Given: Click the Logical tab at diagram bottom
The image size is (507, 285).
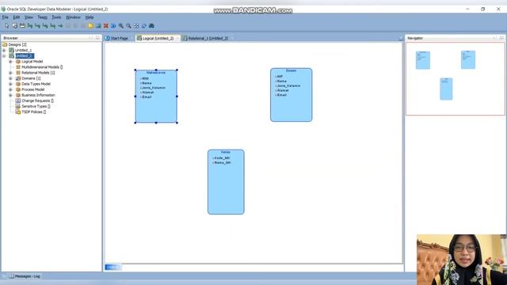Looking at the screenshot, I should (112, 268).
